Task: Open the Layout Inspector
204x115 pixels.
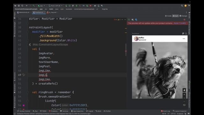Action: pyautogui.click(x=180, y=111)
